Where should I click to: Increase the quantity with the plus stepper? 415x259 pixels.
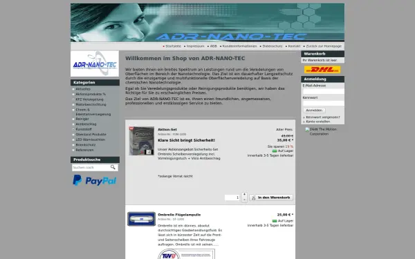[244, 195]
